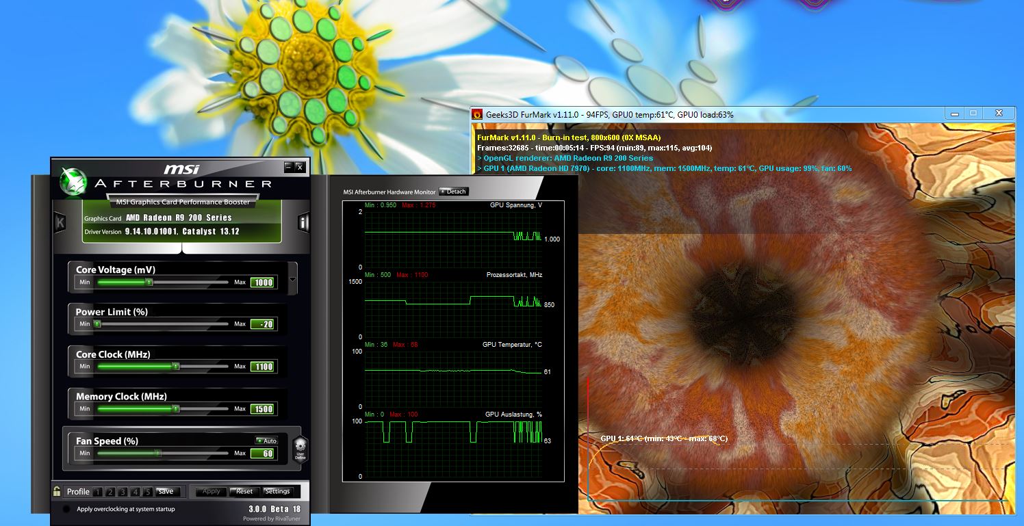Click the GPU Temperatur graph
The width and height of the screenshot is (1024, 526).
(x=453, y=378)
